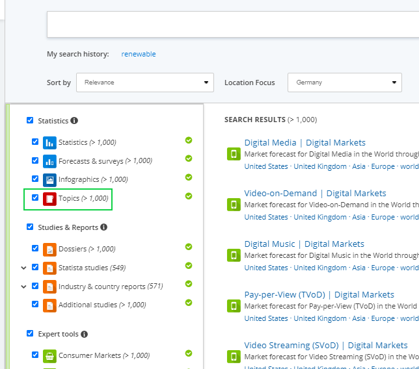
Task: Click the orange Dossiers document icon
Action: click(x=49, y=249)
